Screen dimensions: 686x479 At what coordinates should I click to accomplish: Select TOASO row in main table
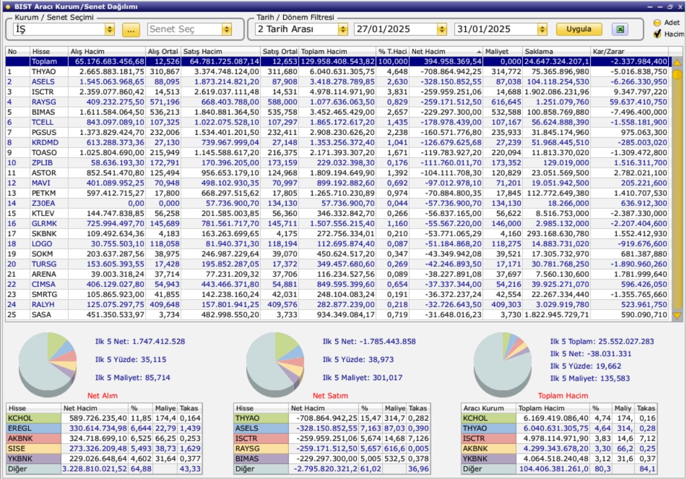[x=337, y=152]
